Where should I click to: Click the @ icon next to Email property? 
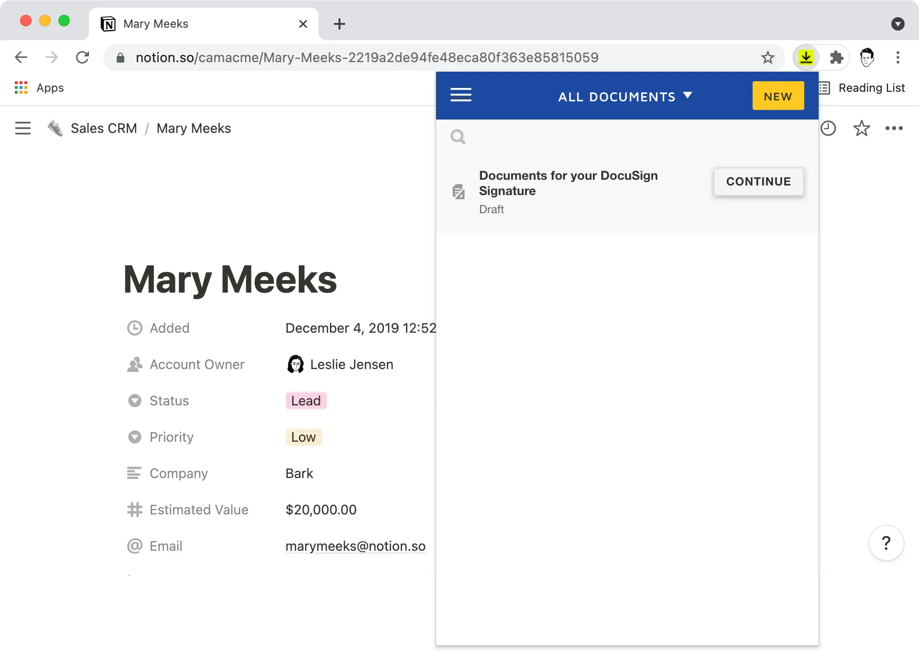pos(134,546)
